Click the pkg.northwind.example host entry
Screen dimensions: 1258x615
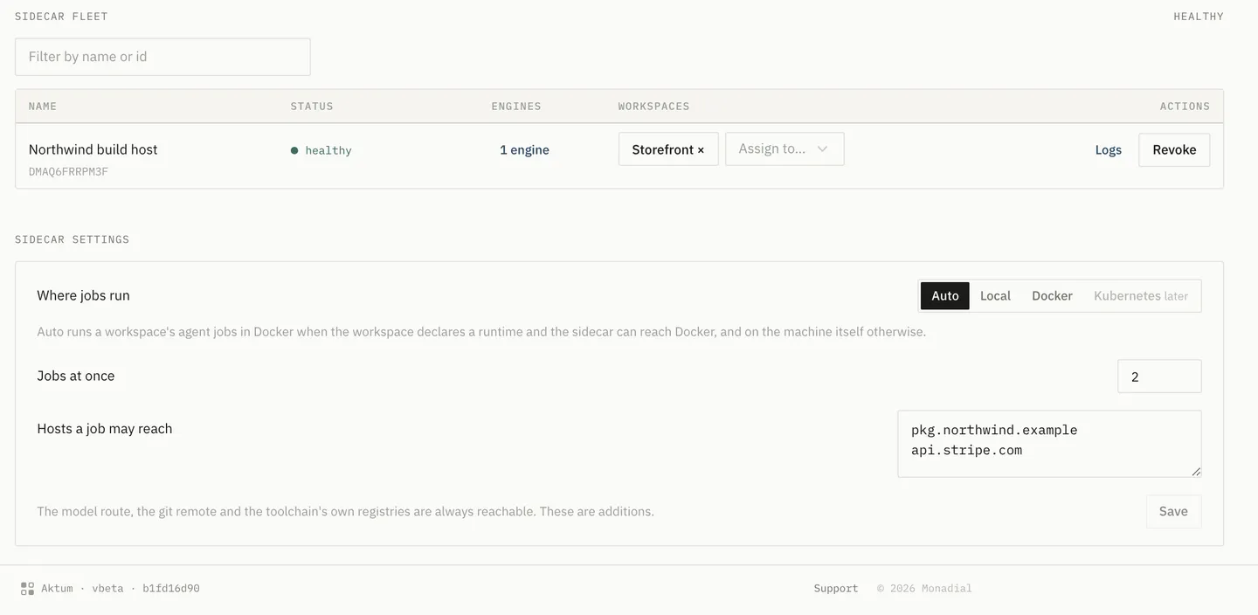[994, 430]
